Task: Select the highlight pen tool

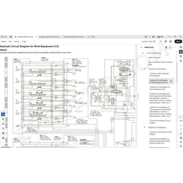Action: 3,124
